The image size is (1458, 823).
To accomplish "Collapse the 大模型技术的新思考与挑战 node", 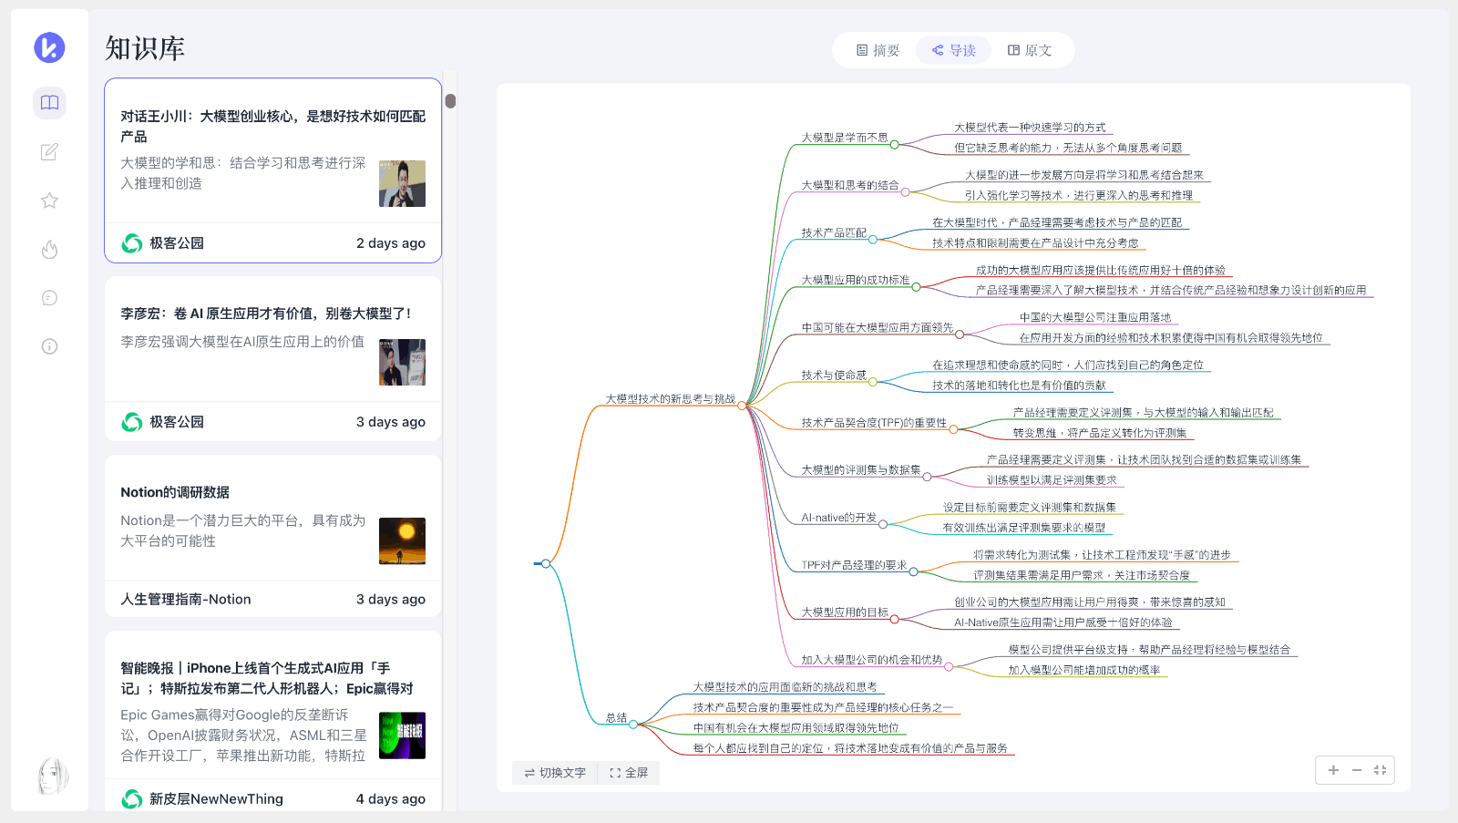I will coord(742,406).
